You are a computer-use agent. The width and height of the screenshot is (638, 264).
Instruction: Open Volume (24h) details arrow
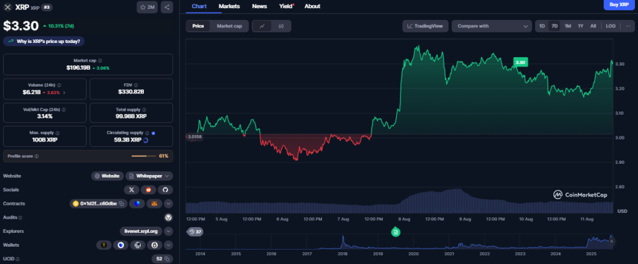[x=64, y=92]
